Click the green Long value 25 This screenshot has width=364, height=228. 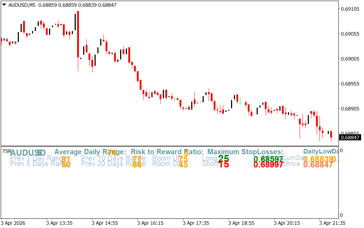pyautogui.click(x=224, y=159)
